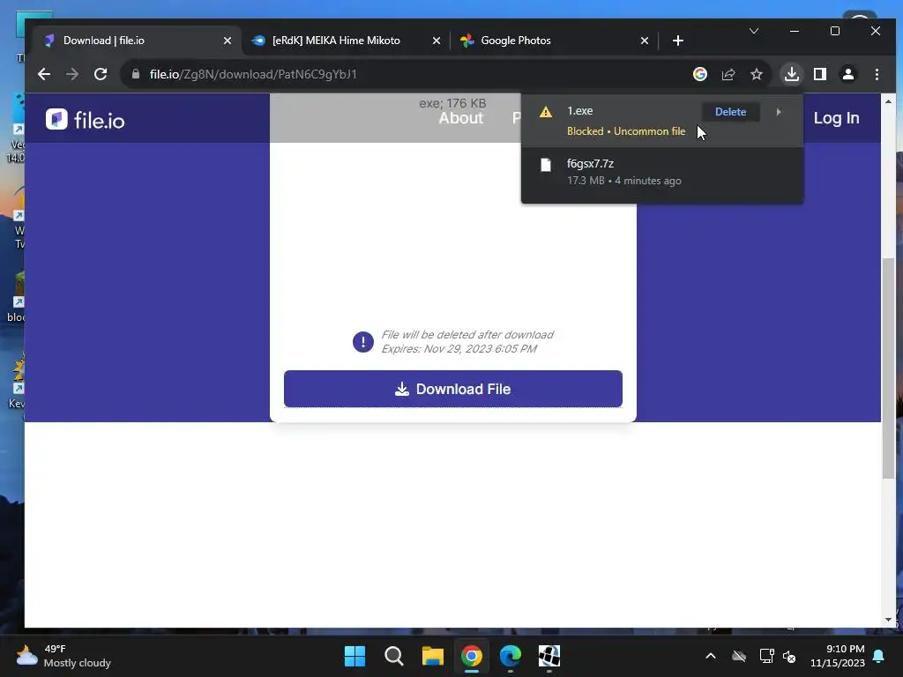The height and width of the screenshot is (677, 903).
Task: Open the 9:10 PM clock and calendar
Action: click(x=838, y=656)
